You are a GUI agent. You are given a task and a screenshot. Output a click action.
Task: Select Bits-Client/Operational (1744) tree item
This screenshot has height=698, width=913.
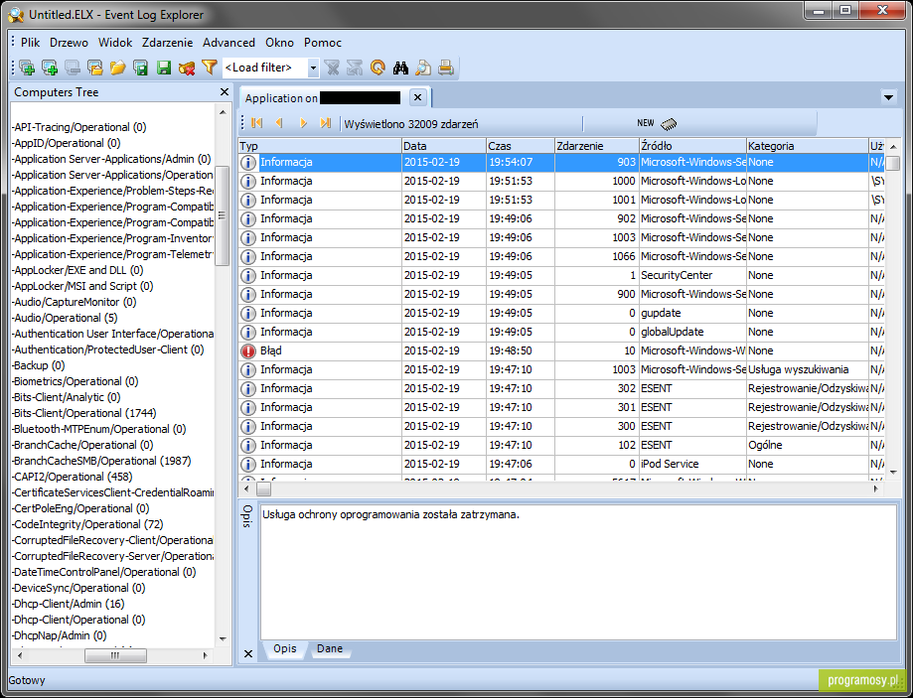click(84, 413)
